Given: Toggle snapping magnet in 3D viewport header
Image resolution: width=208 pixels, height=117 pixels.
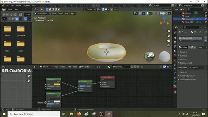Looking at the screenshot, I should coord(103,9).
